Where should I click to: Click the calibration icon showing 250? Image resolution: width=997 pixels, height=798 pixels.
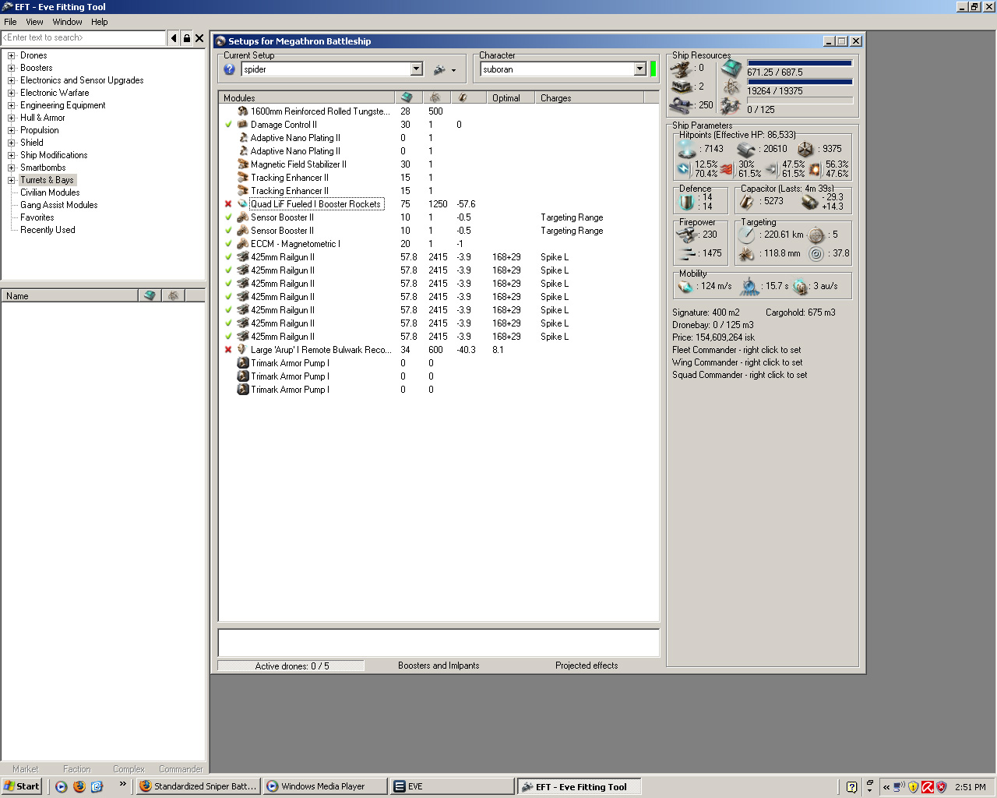tap(682, 104)
